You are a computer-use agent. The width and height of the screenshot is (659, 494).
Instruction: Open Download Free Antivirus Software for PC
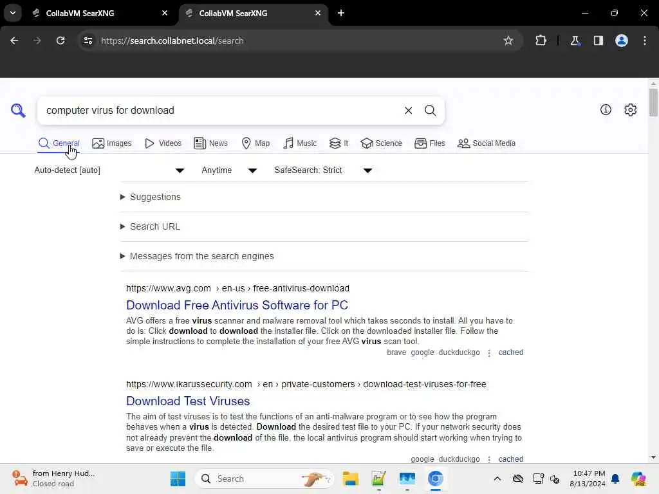coord(237,305)
